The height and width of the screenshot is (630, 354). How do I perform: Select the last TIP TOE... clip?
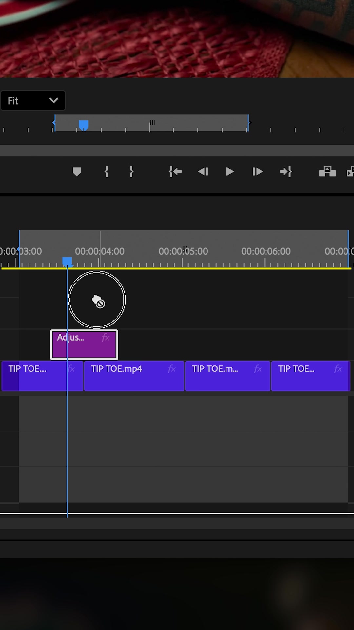(x=311, y=376)
